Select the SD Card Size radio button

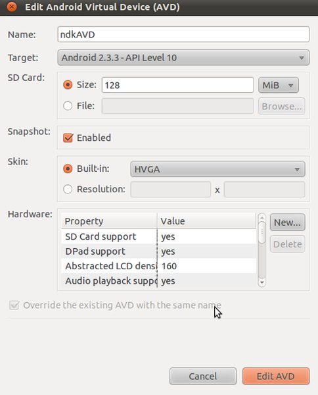(68, 85)
